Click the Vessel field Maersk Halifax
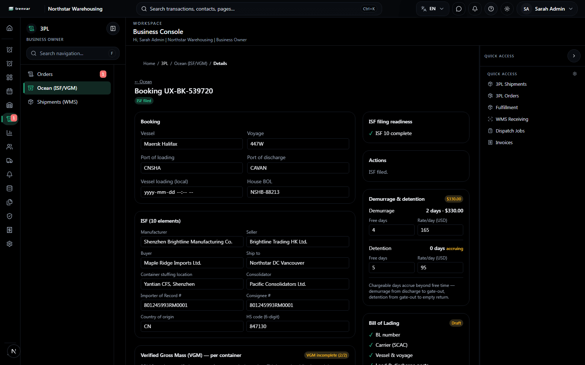The height and width of the screenshot is (365, 585). (192, 144)
